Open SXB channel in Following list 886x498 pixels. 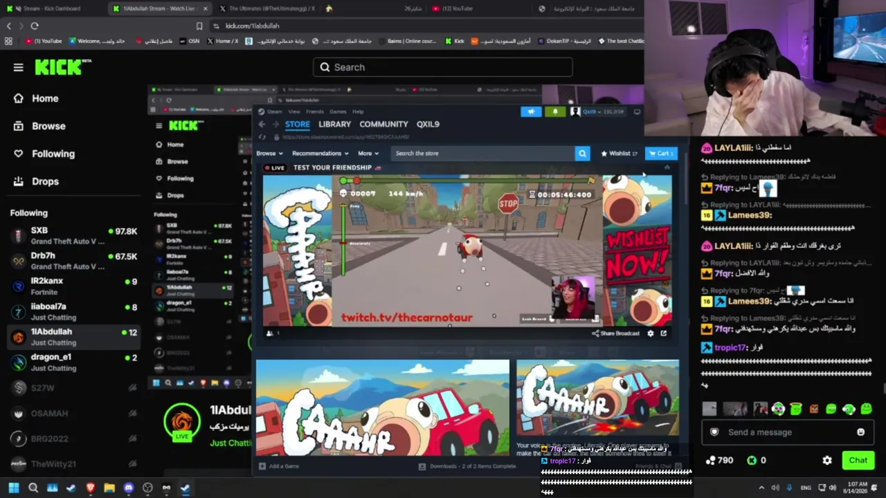pyautogui.click(x=73, y=235)
